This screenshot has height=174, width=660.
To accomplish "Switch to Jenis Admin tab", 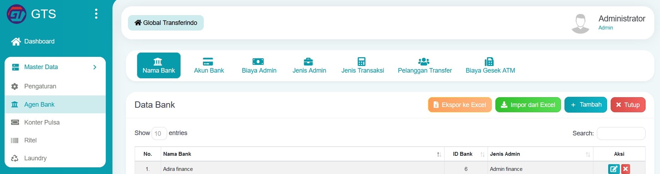I will click(x=309, y=65).
